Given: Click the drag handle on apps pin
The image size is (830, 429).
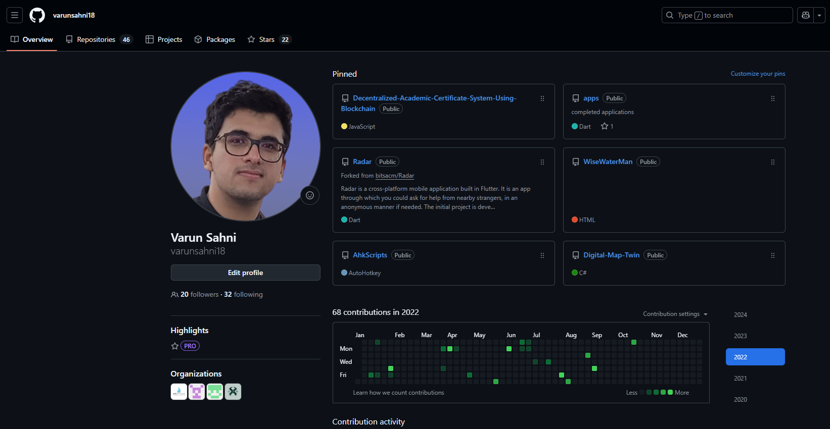Looking at the screenshot, I should (772, 98).
